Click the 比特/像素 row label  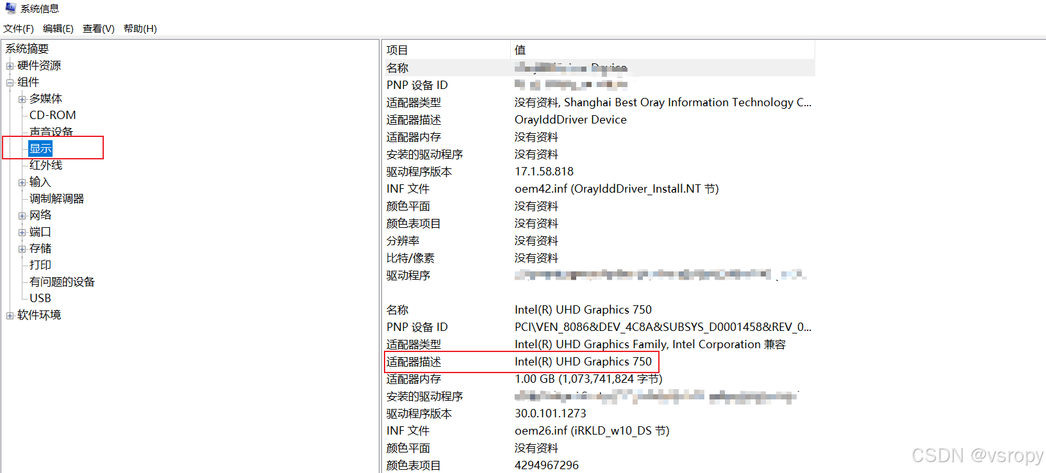coord(410,258)
